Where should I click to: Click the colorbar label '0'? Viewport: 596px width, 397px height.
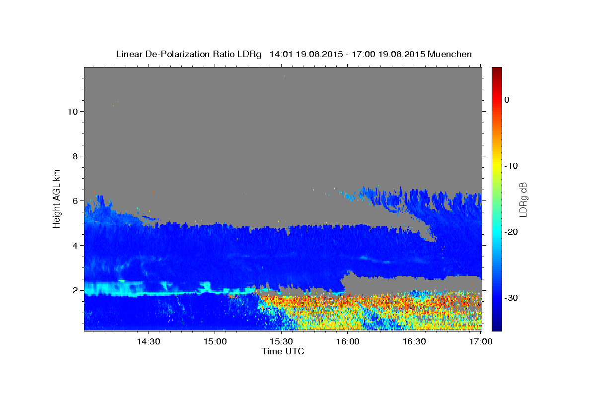click(507, 100)
